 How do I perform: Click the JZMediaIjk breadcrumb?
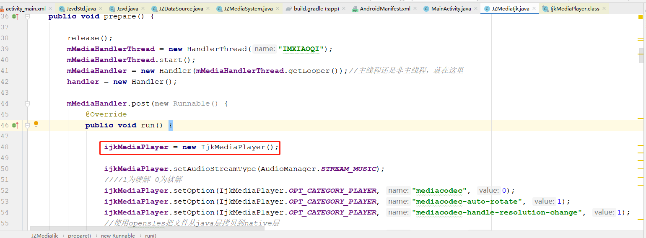[x=45, y=235]
